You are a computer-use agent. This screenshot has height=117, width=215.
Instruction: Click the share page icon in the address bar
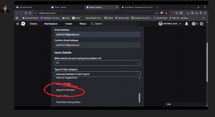tap(156, 13)
